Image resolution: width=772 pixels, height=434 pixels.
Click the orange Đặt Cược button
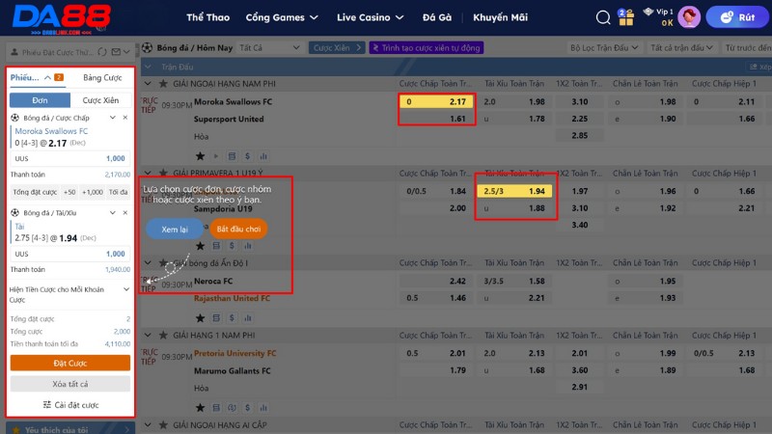[x=70, y=364]
